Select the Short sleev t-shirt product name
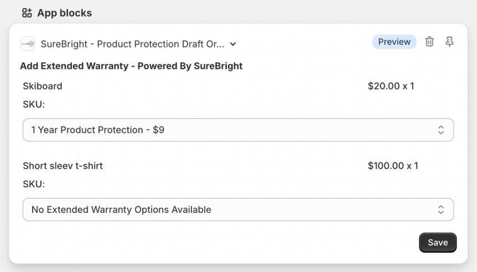The height and width of the screenshot is (272, 477). (x=63, y=166)
